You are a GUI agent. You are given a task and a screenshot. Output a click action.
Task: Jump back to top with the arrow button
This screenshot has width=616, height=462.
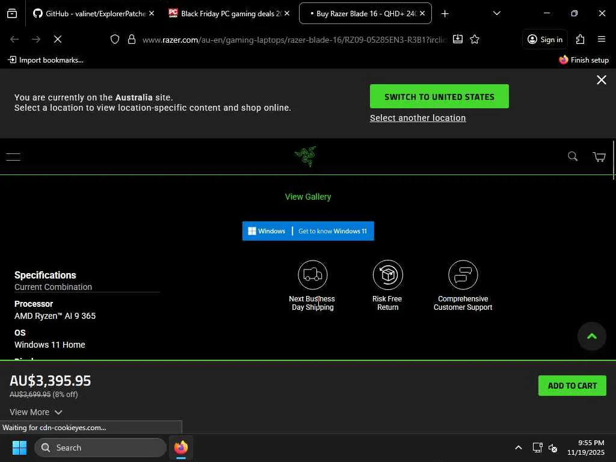592,336
